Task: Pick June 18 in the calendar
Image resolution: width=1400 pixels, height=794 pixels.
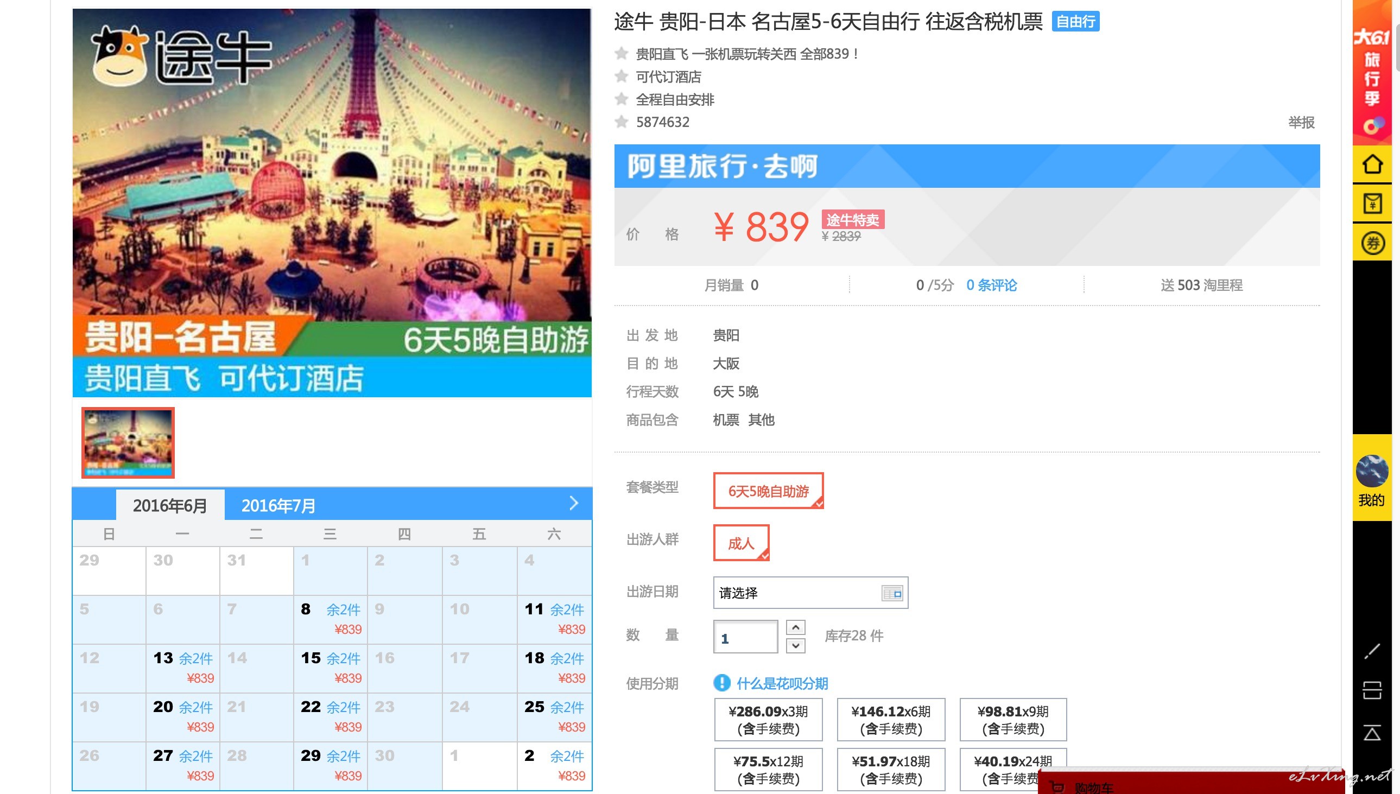Action: 554,669
